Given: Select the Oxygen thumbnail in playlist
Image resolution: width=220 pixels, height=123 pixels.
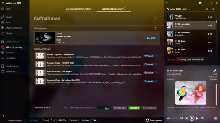Looking at the screenshot, I should click(170, 17).
